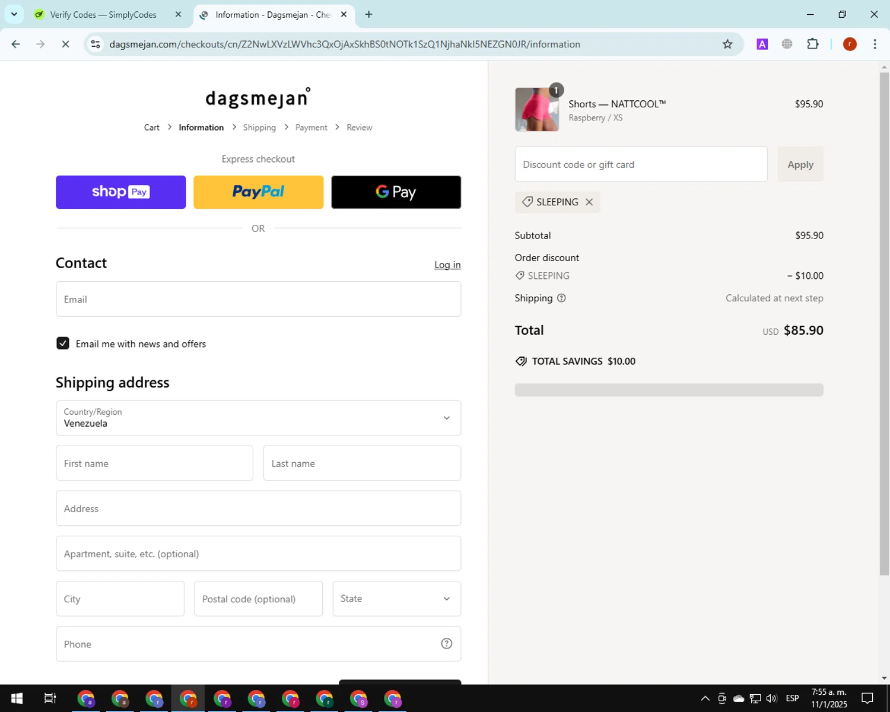Show hidden system tray icons

(705, 698)
